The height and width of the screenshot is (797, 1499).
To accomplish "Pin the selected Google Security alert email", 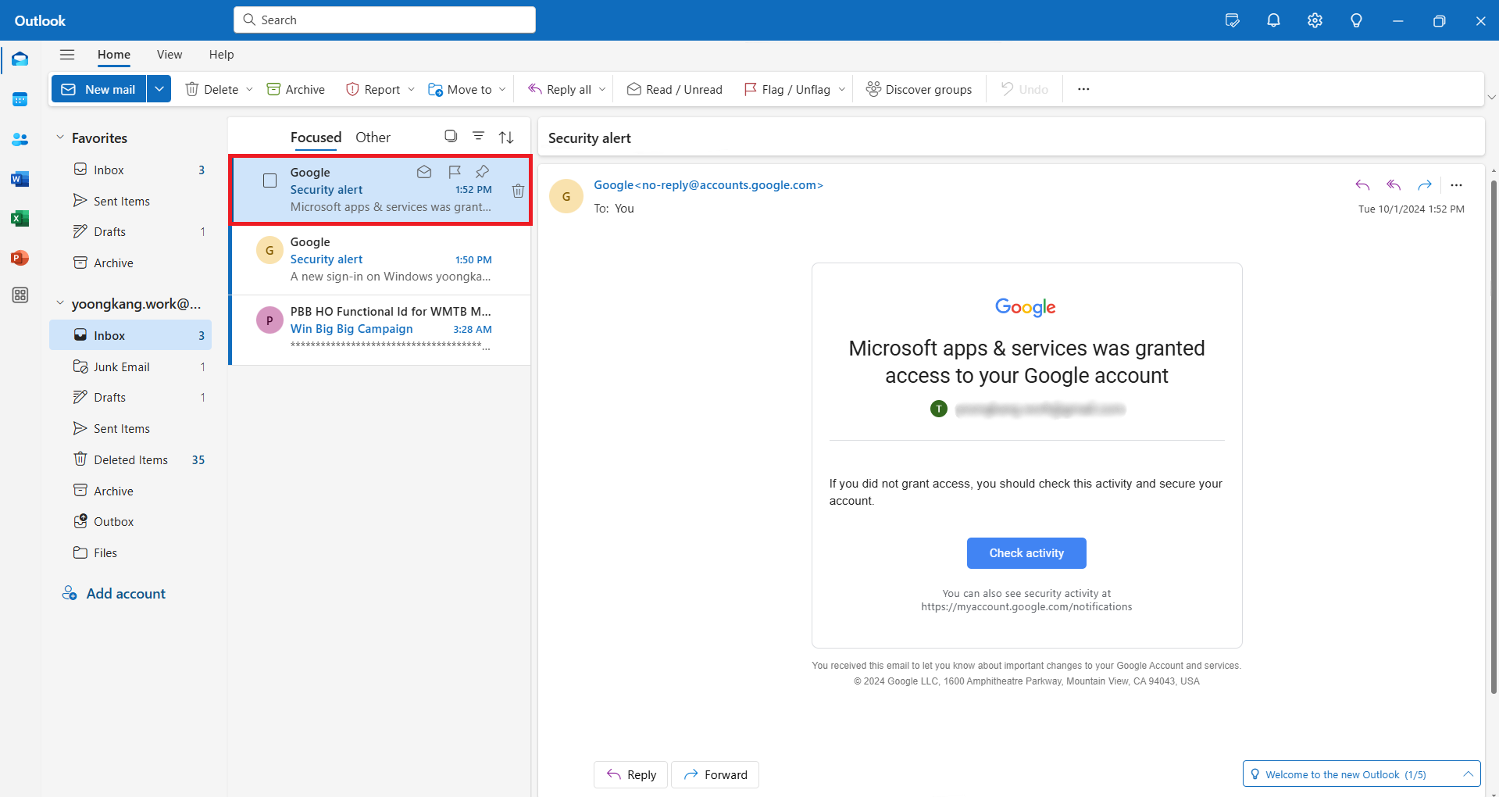I will (x=483, y=171).
